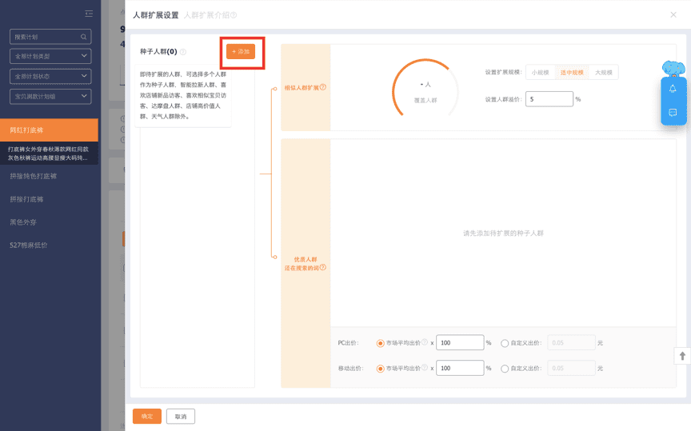691x431 pixels.
Task: Click help icon after PC 市场平均出价
Action: tap(425, 342)
